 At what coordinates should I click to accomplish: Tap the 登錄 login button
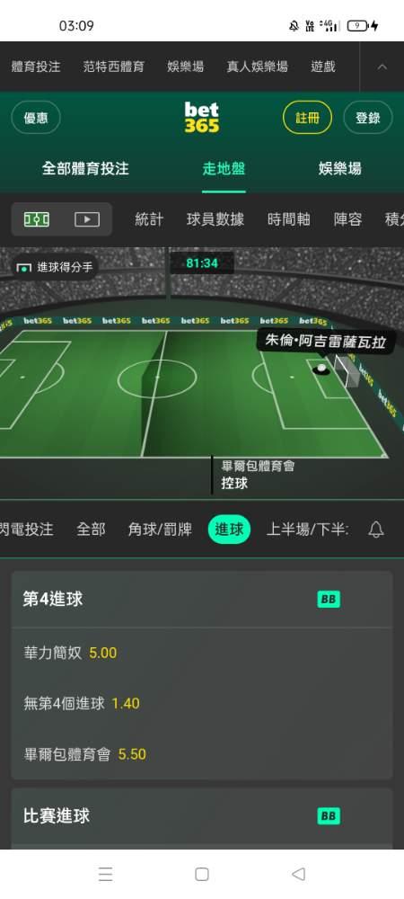(367, 118)
